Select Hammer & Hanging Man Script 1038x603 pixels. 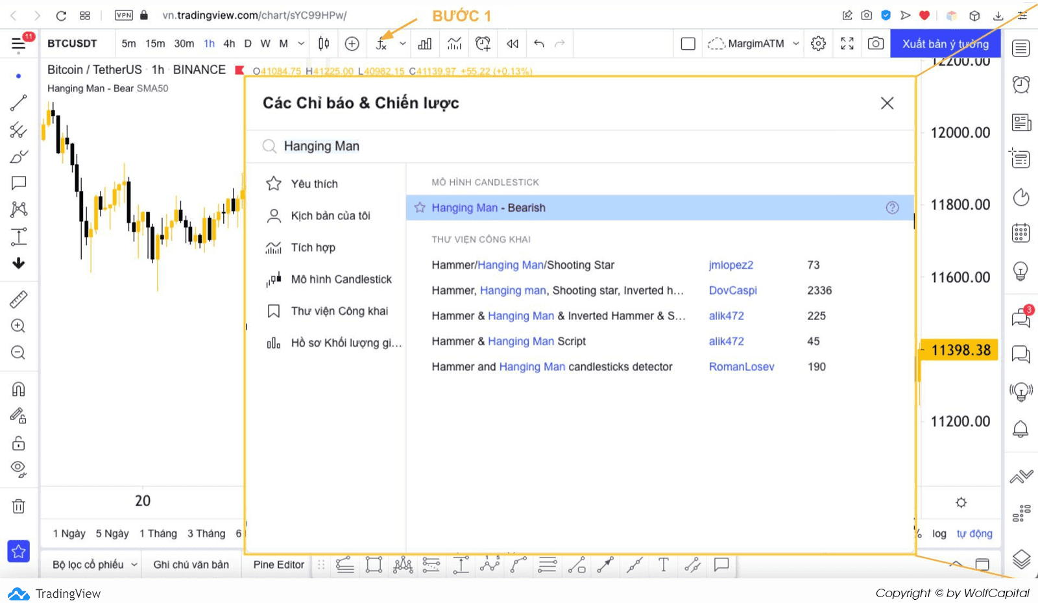click(x=509, y=341)
